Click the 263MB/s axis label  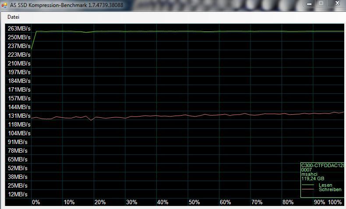pos(19,28)
